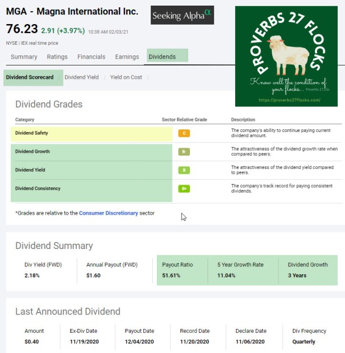Click the Dividend Growth B- grade badge
This screenshot has height=353, width=345.
(x=184, y=152)
